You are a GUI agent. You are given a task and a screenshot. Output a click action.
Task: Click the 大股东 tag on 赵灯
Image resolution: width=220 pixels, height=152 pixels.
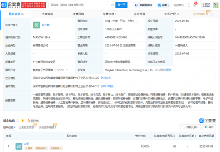(x=29, y=148)
